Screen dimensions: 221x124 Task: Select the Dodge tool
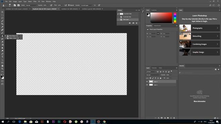(2, 51)
